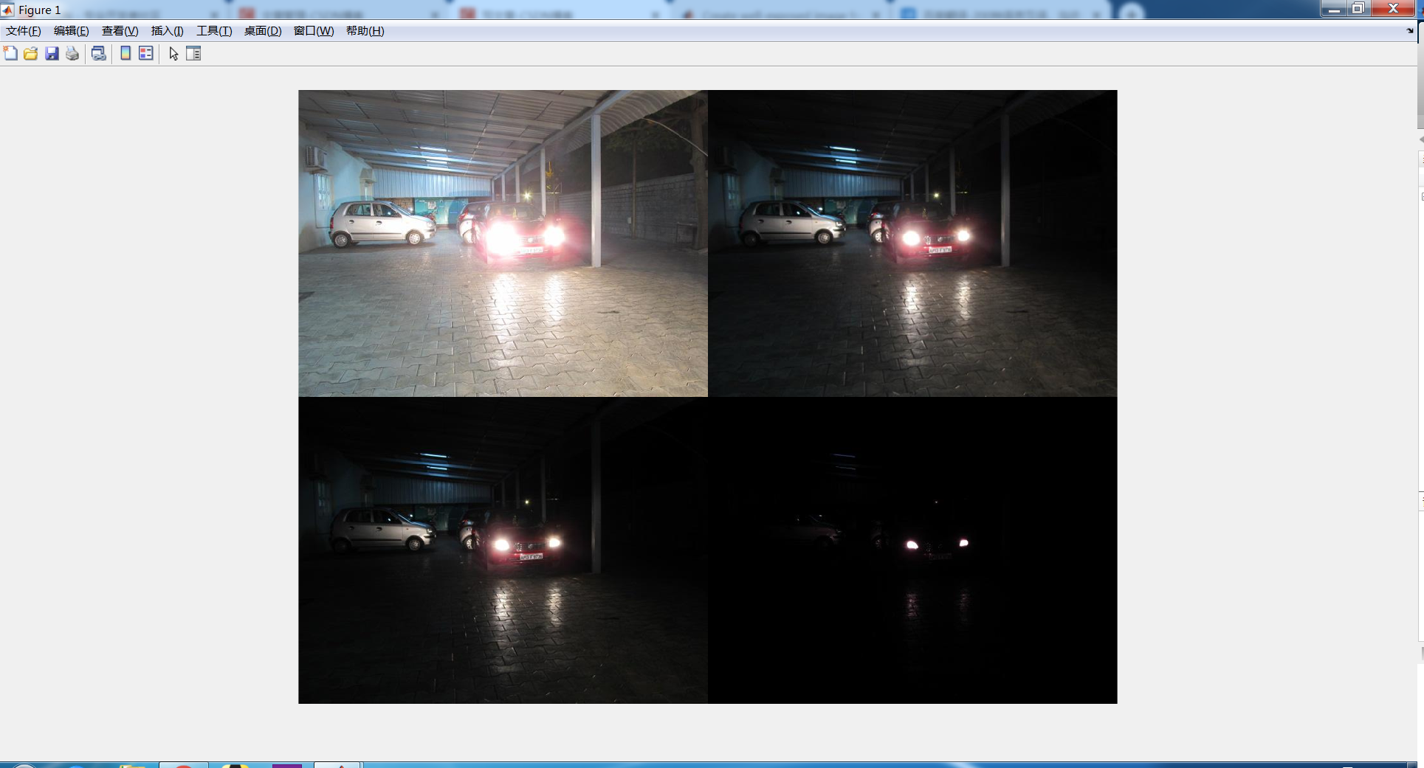Open the 插入(I) menu

tap(167, 31)
